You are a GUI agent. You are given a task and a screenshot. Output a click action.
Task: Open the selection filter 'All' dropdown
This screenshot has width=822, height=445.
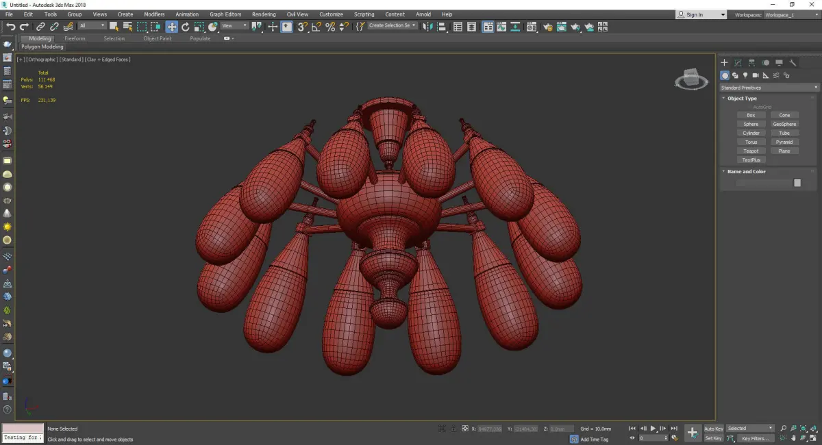92,26
